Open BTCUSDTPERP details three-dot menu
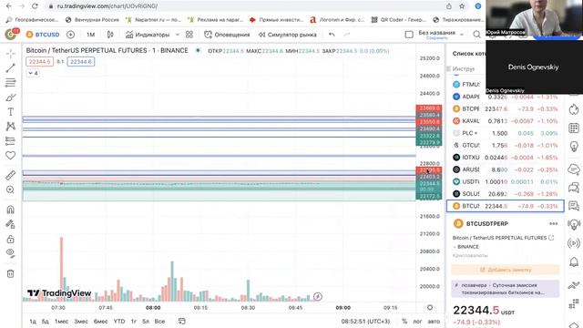Image resolution: width=583 pixels, height=328 pixels. pos(553,223)
